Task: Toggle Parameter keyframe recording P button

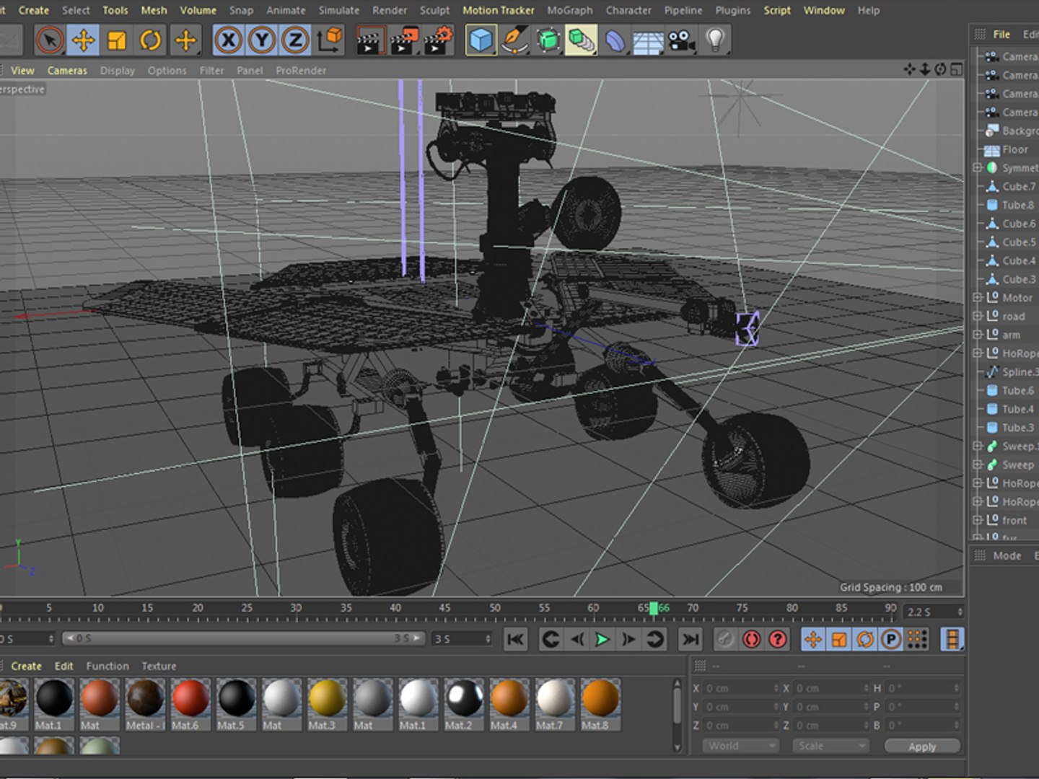Action: [x=891, y=639]
